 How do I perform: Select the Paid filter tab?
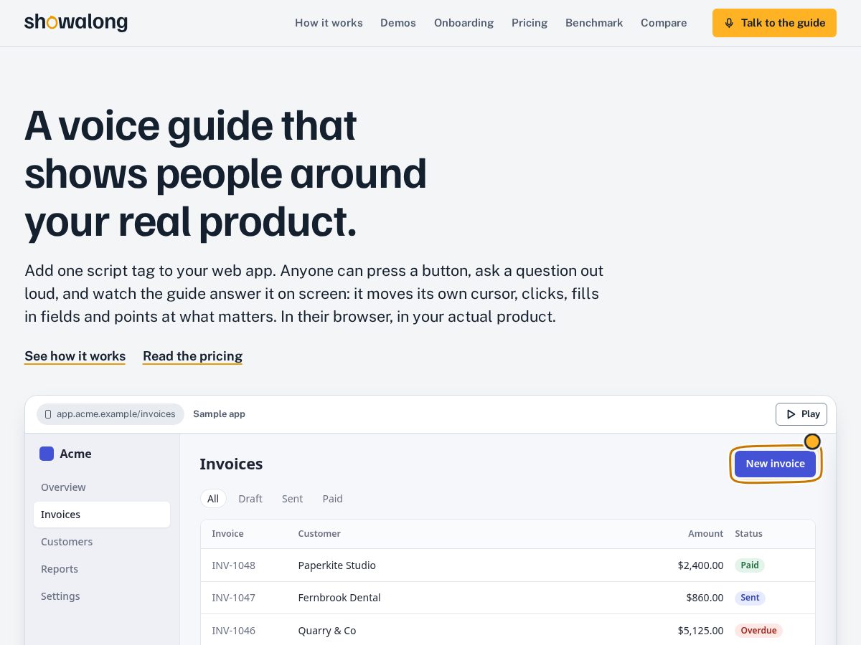333,499
